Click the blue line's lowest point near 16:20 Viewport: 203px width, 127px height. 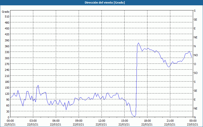pos(135,117)
